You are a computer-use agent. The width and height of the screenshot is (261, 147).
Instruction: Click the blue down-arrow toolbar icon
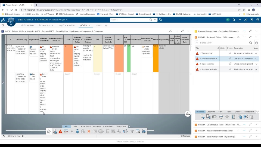77,131
